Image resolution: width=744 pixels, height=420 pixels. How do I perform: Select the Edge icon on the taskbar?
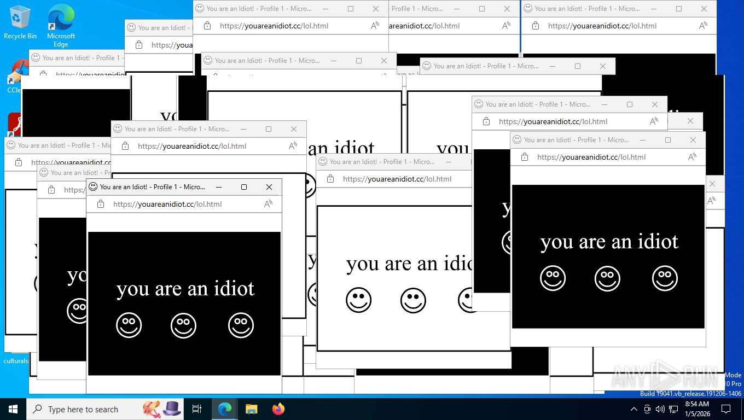225,409
